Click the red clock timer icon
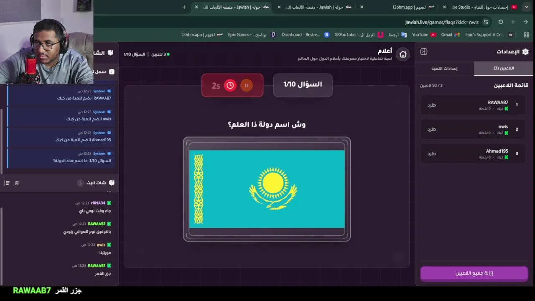Image resolution: width=535 pixels, height=301 pixels. pyautogui.click(x=230, y=85)
